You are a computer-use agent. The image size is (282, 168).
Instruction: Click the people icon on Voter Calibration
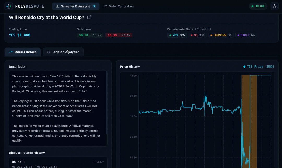click(x=105, y=6)
